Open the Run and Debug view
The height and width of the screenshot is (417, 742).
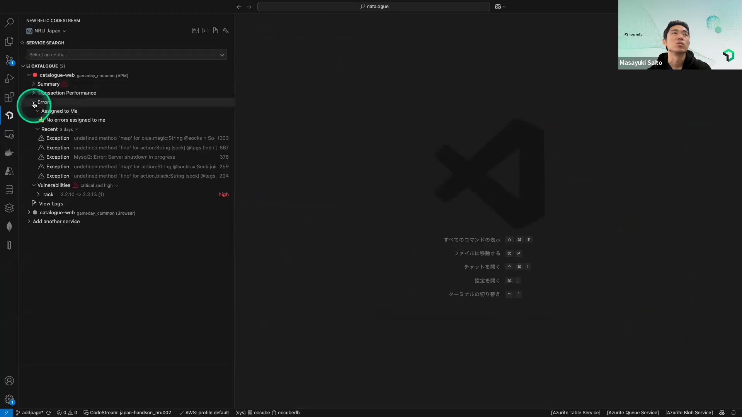(x=9, y=79)
